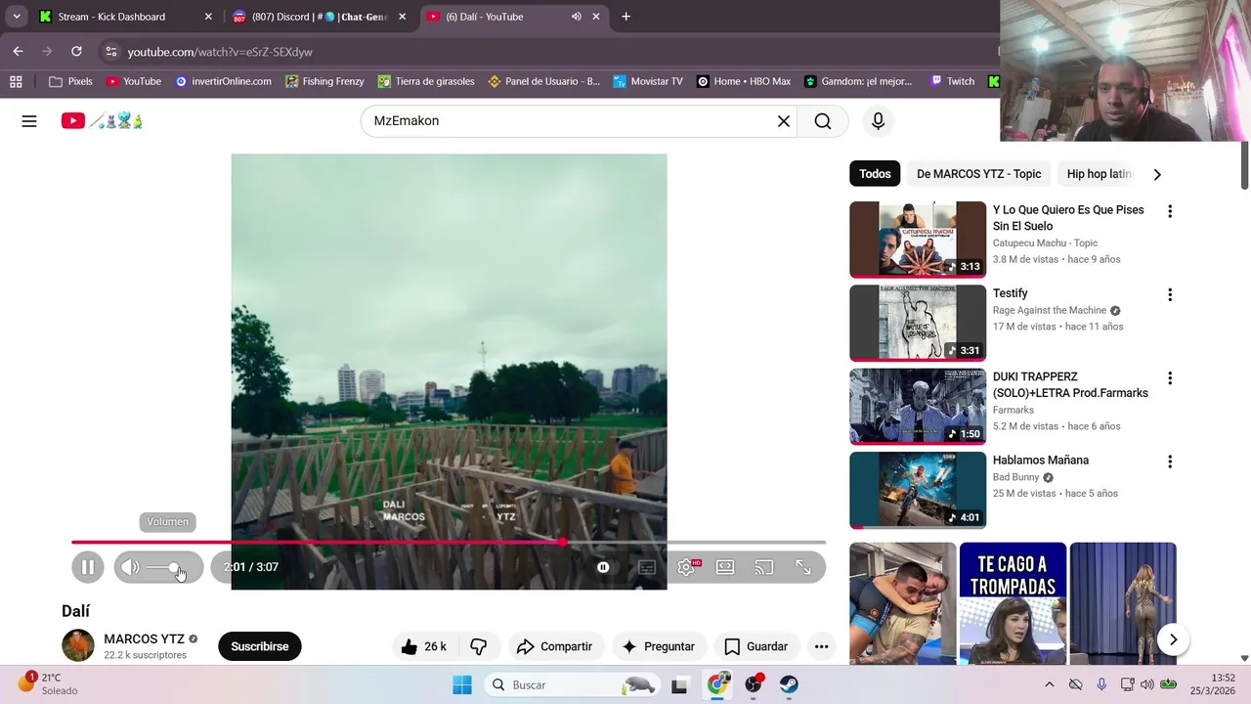The width and height of the screenshot is (1251, 704).
Task: Open the Tierra de girasoles bookmark
Action: (x=426, y=81)
